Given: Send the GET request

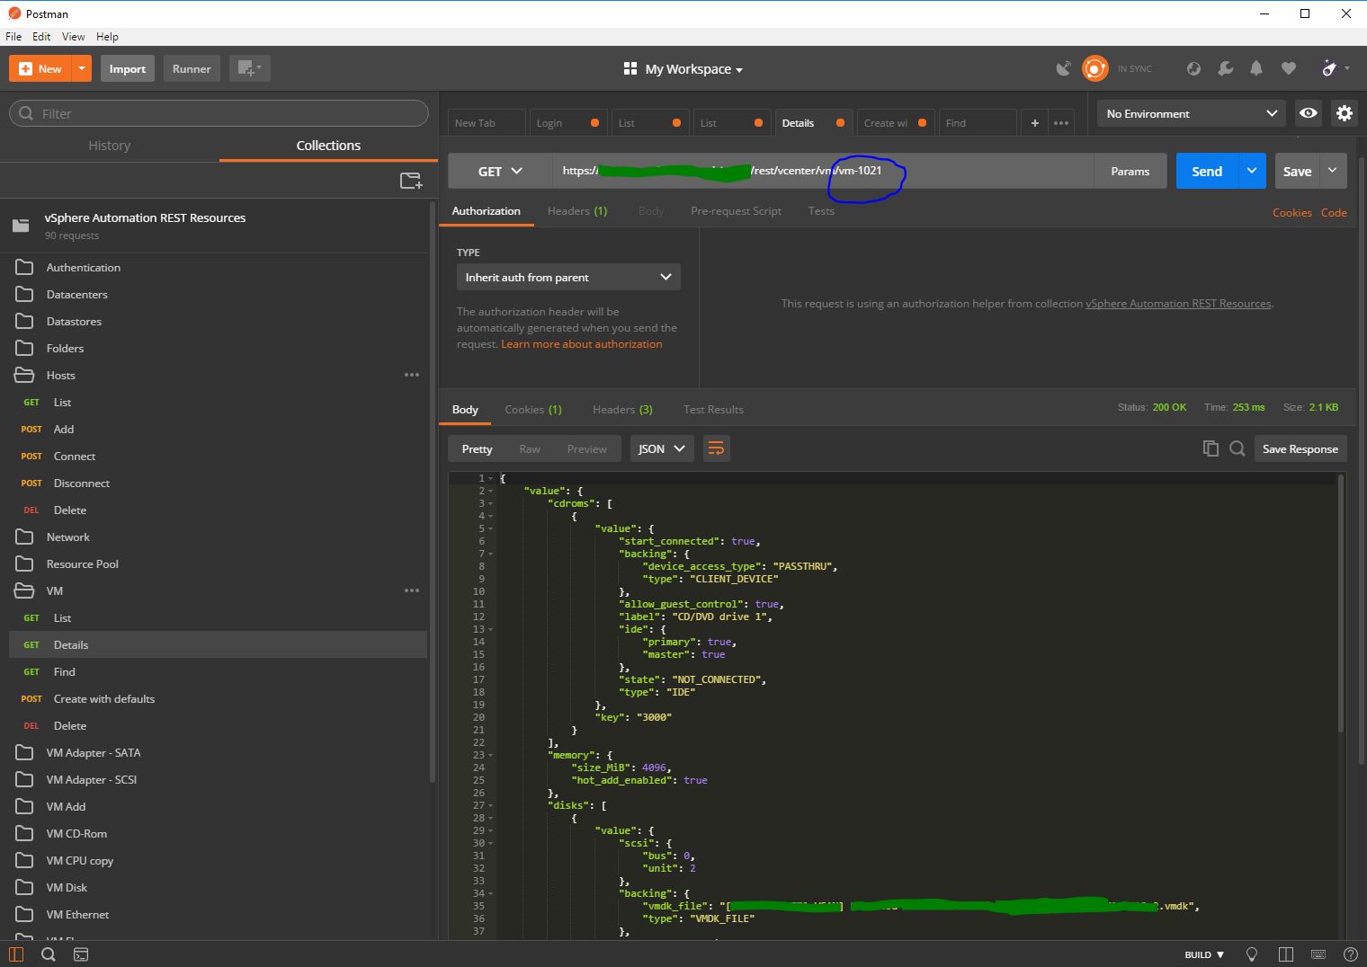Looking at the screenshot, I should (x=1207, y=171).
